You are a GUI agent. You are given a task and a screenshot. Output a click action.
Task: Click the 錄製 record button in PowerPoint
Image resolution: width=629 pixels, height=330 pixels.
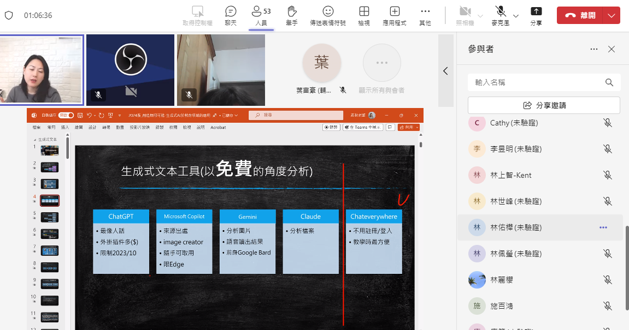331,127
